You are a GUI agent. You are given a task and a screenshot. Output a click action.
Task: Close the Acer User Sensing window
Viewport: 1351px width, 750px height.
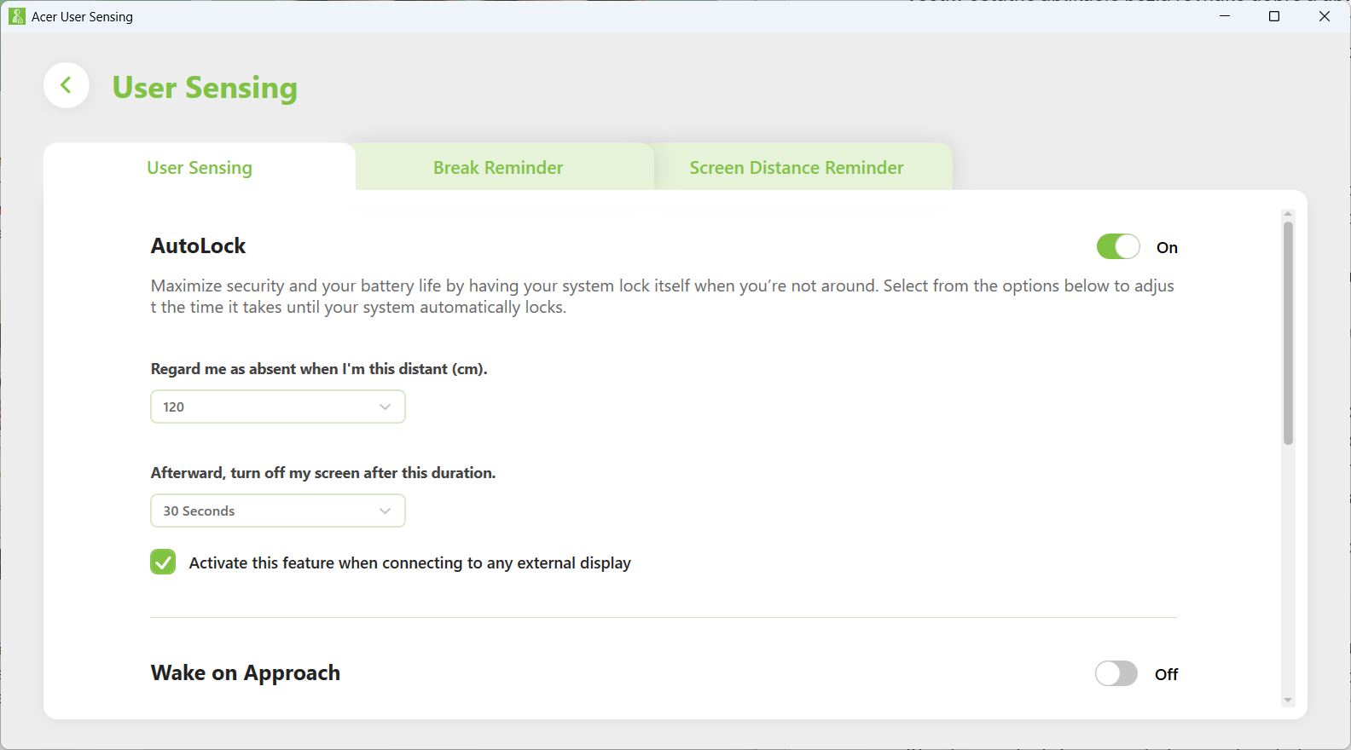(x=1324, y=16)
